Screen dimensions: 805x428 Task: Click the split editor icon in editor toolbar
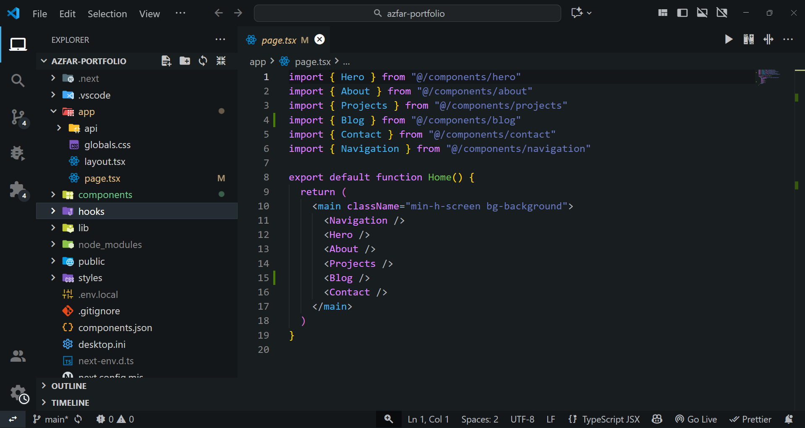pyautogui.click(x=768, y=39)
